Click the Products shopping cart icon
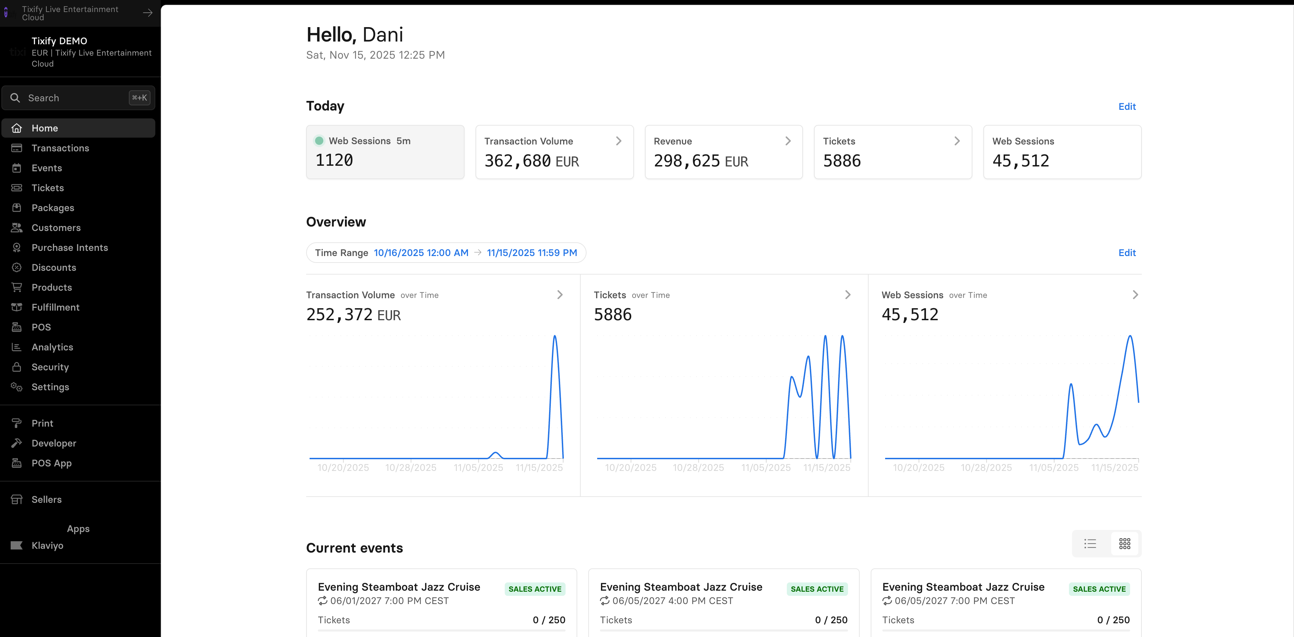1294x637 pixels. click(x=16, y=287)
